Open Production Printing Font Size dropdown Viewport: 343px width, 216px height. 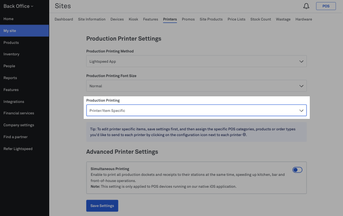tap(197, 86)
